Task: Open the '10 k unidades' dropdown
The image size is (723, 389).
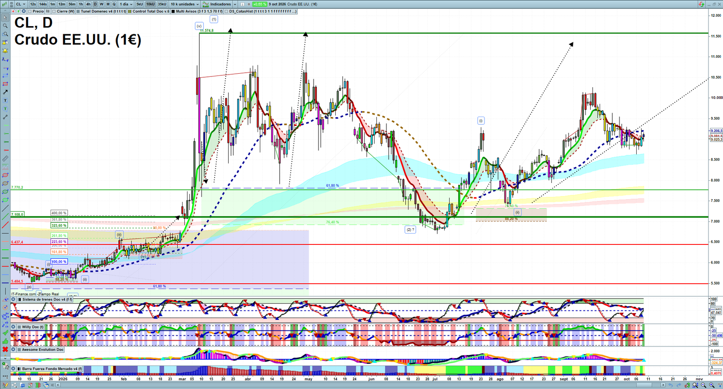Action: point(185,4)
